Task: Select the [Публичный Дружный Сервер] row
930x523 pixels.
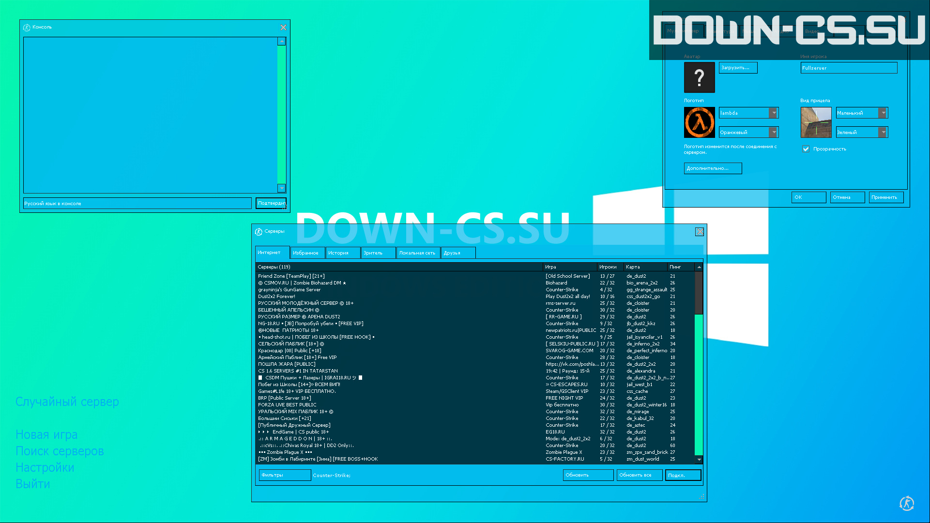Action: click(475, 425)
